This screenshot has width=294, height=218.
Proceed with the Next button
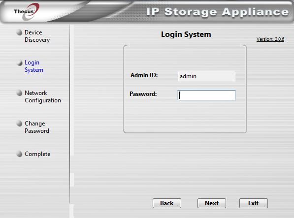tap(212, 203)
